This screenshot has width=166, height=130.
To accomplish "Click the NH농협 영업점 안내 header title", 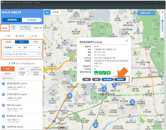I will (x=11, y=12).
